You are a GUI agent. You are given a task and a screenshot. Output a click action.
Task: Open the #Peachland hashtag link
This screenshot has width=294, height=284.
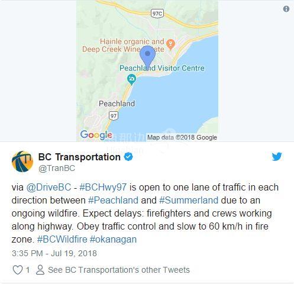[x=113, y=200]
